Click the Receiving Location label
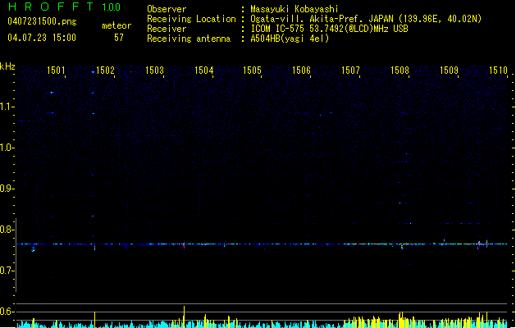The height and width of the screenshot is (328, 516). pos(191,19)
